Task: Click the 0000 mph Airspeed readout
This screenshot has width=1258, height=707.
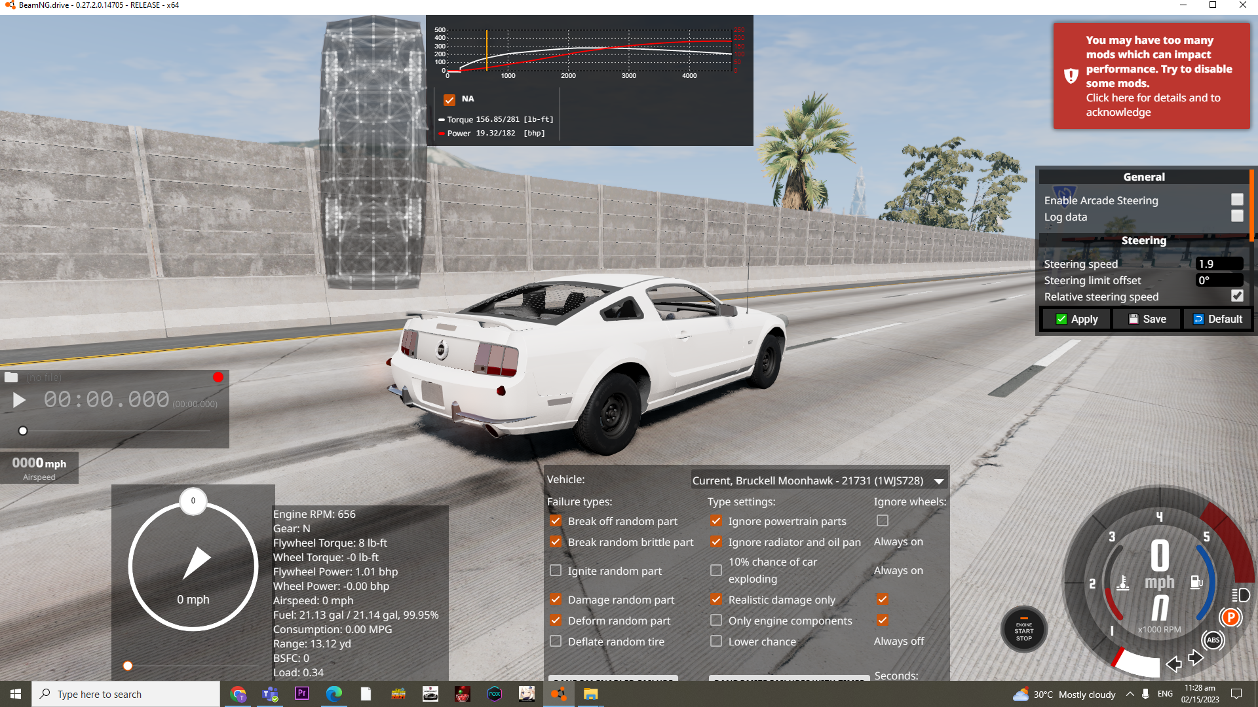Action: pyautogui.click(x=39, y=468)
